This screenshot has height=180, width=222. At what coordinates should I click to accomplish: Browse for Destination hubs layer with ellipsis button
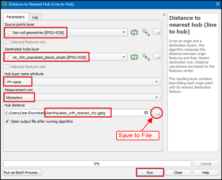click(157, 57)
